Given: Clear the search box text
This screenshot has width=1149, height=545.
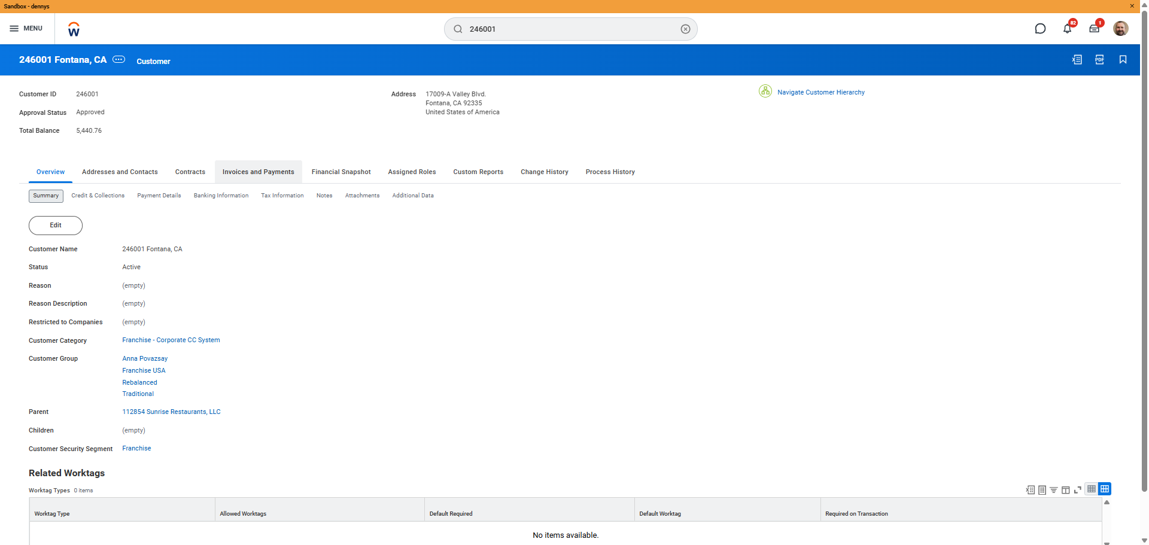Looking at the screenshot, I should [x=685, y=29].
